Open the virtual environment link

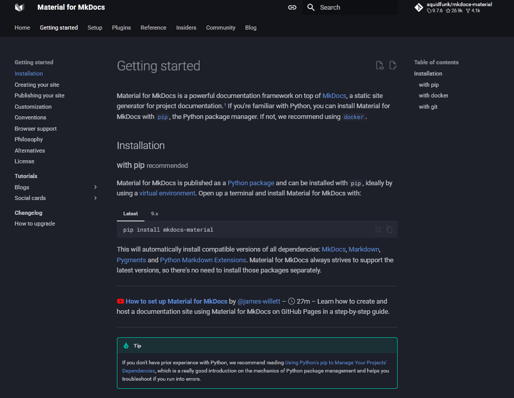[167, 193]
